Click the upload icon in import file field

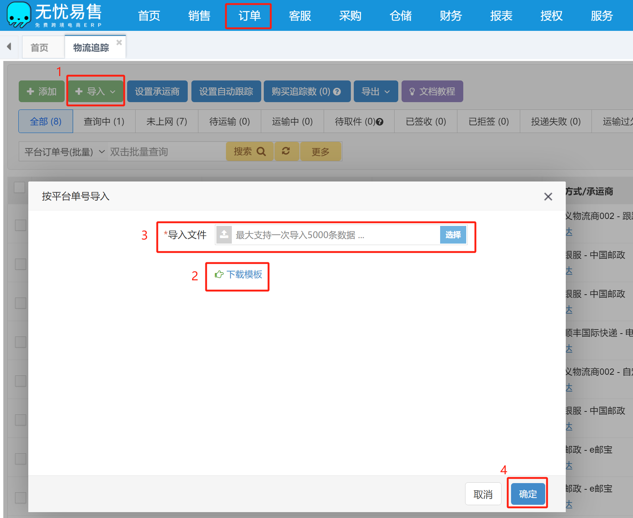coord(224,234)
